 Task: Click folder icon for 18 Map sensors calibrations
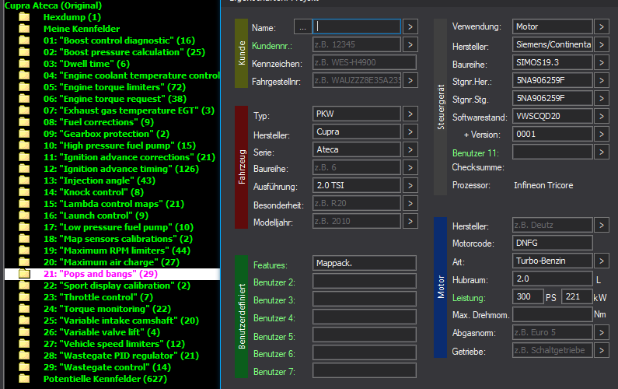24,239
